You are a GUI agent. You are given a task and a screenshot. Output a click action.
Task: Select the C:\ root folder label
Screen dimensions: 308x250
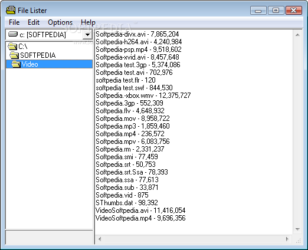click(x=23, y=47)
